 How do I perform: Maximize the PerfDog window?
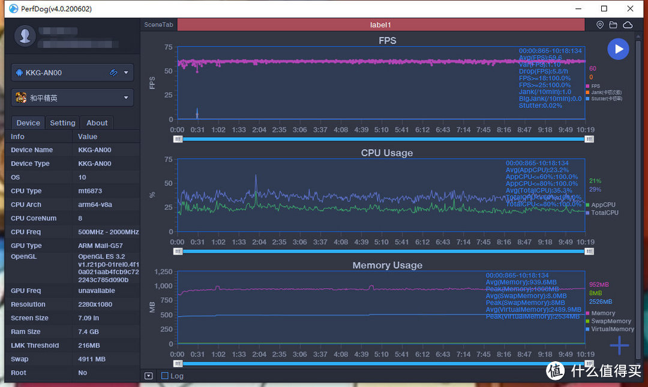click(x=604, y=8)
